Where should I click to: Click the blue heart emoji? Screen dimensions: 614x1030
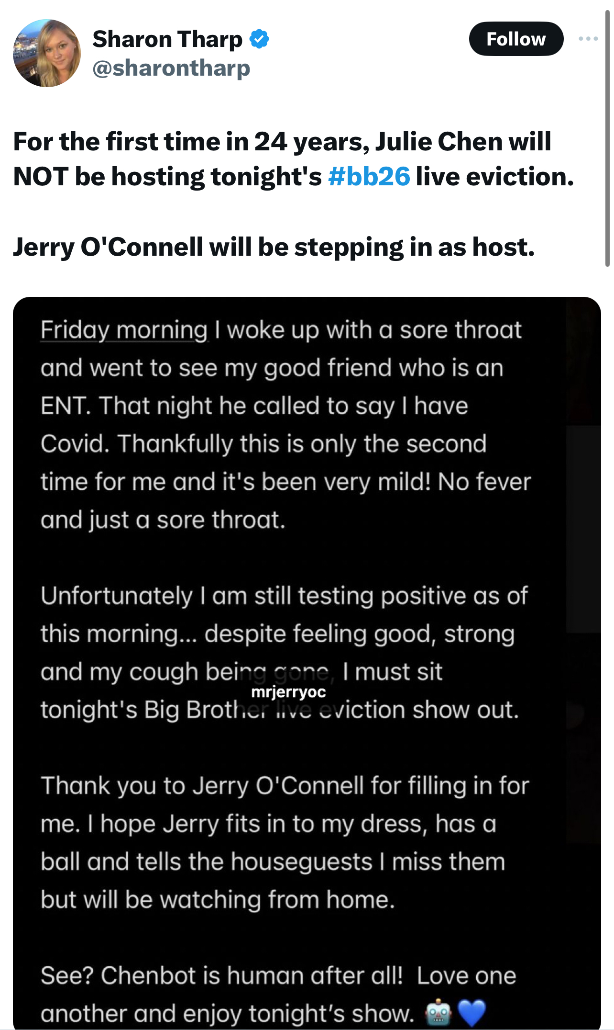click(471, 1013)
